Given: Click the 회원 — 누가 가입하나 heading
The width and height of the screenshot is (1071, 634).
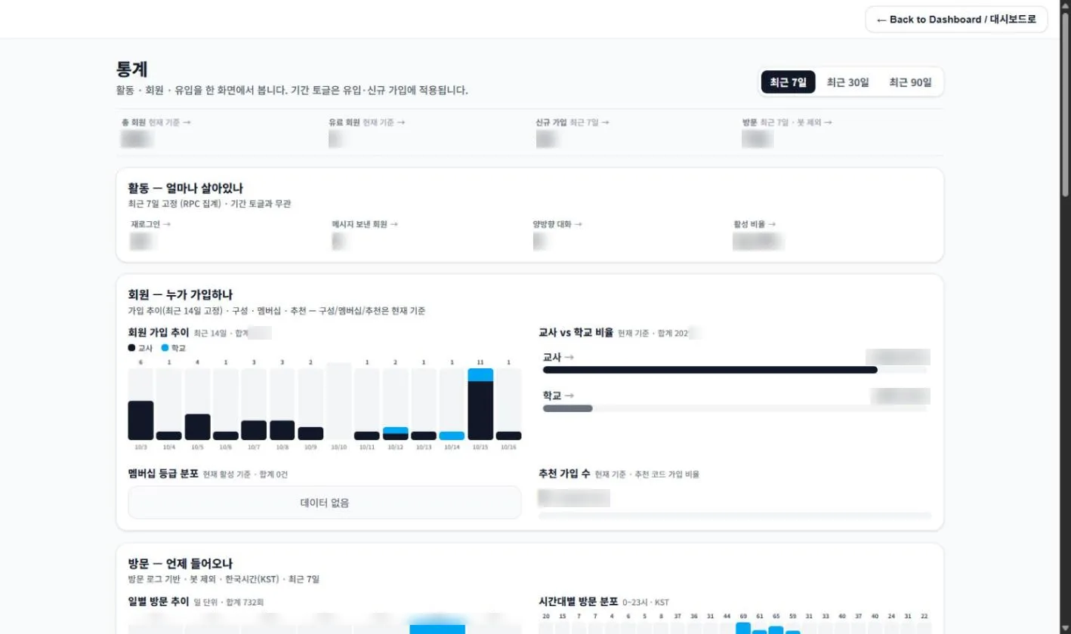Looking at the screenshot, I should point(180,294).
